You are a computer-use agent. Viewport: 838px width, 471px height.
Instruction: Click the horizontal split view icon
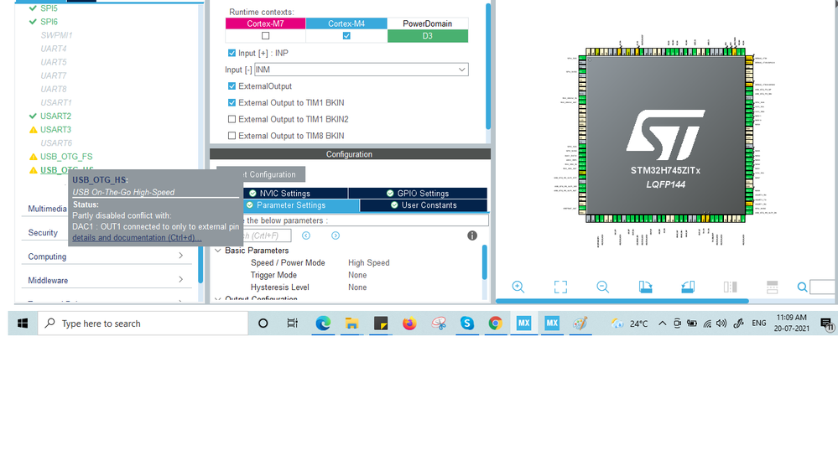click(x=773, y=287)
